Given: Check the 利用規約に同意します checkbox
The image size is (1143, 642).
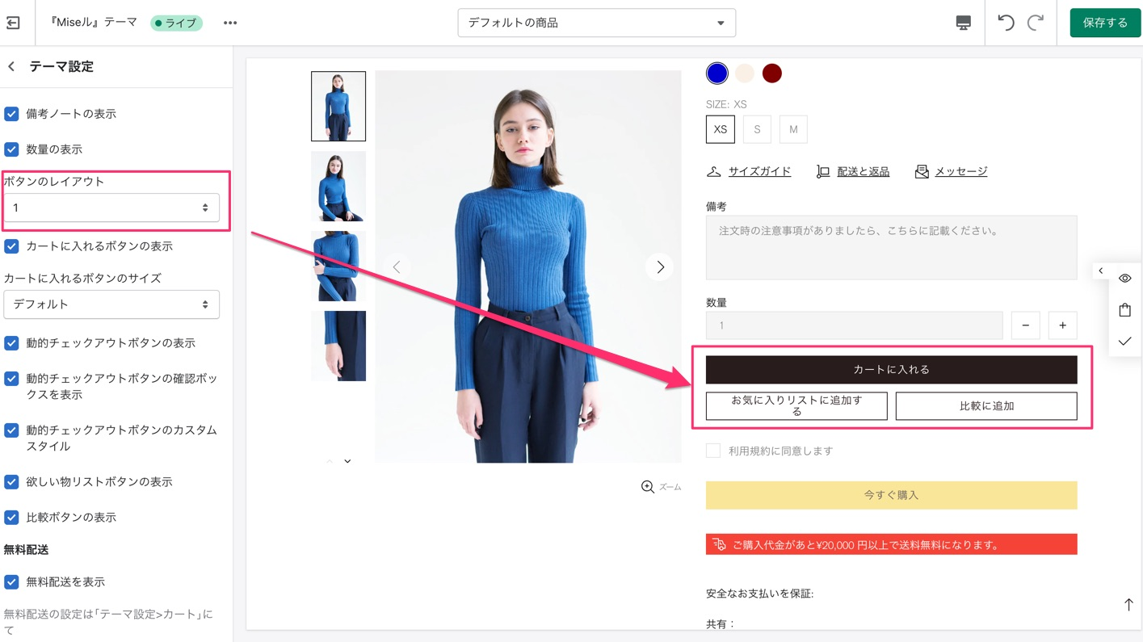Looking at the screenshot, I should (x=713, y=451).
